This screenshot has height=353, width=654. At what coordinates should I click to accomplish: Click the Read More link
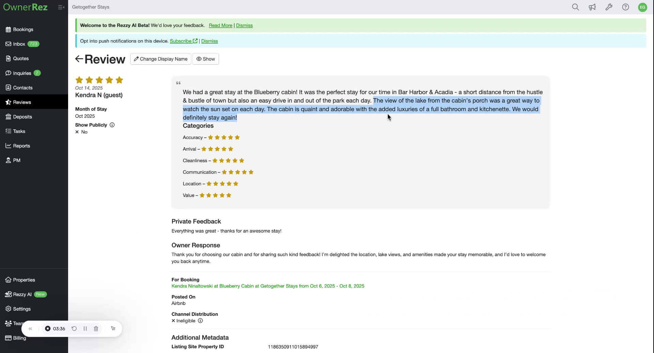click(220, 26)
